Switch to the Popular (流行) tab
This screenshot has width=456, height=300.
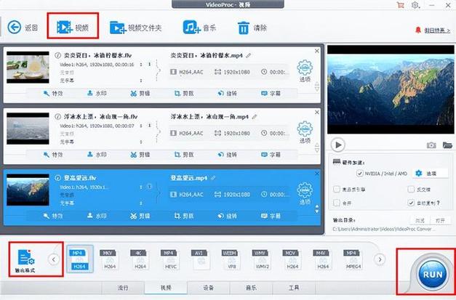coord(123,288)
